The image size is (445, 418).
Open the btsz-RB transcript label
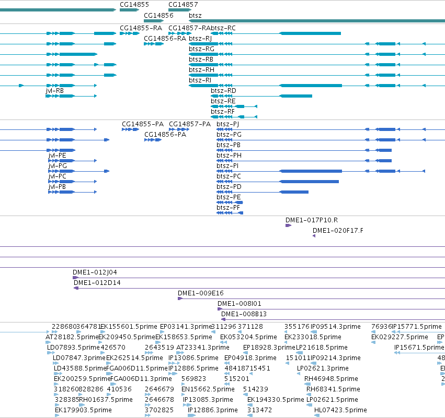[x=201, y=59]
